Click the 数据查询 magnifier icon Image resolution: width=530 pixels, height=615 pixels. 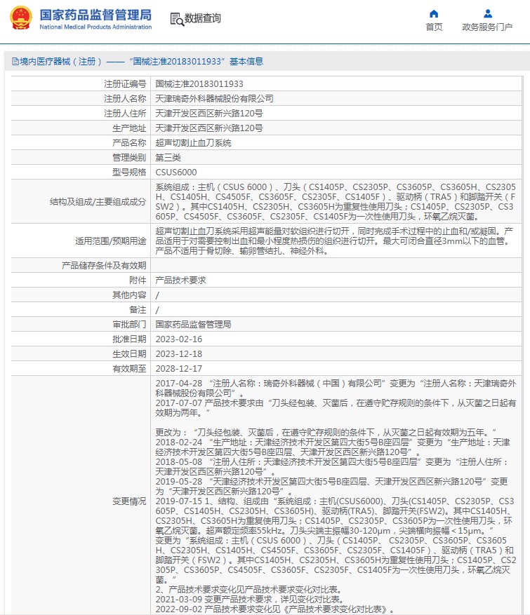coord(177,19)
